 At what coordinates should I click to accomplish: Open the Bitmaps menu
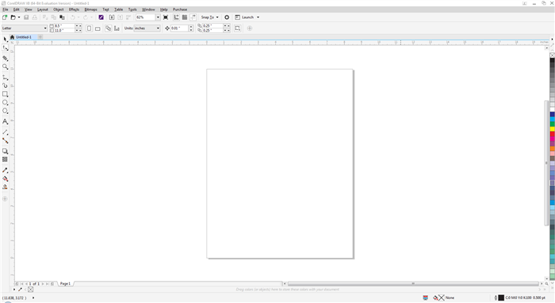pyautogui.click(x=90, y=9)
